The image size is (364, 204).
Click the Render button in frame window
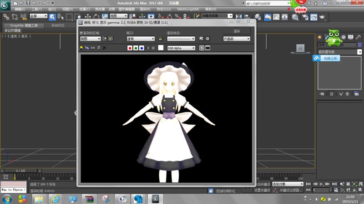click(x=237, y=31)
